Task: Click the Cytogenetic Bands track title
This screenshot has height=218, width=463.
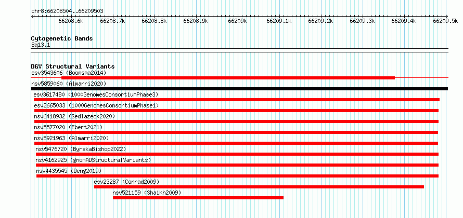Action: coord(62,38)
